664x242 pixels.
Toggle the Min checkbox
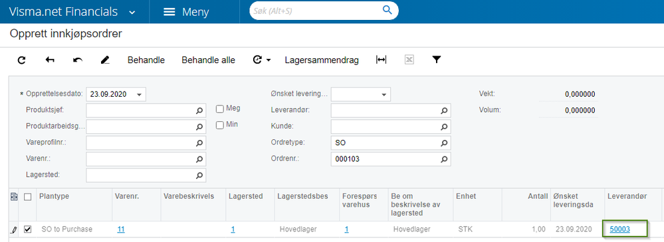(220, 125)
